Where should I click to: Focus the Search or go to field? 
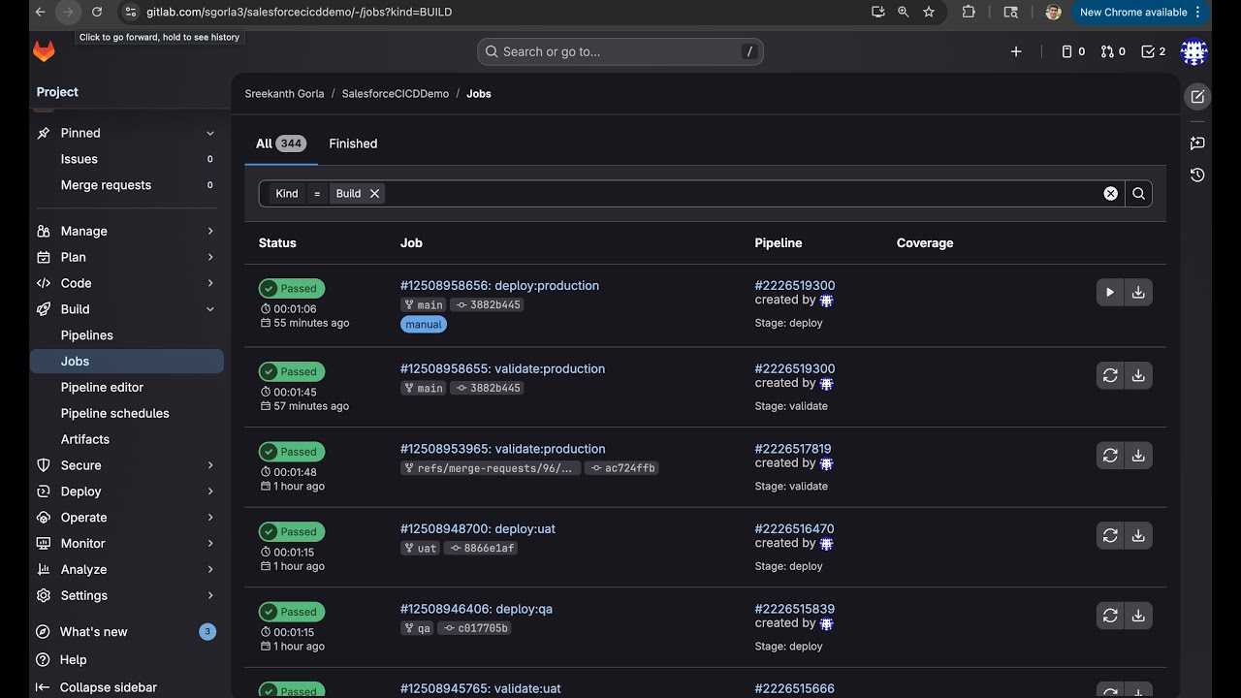(x=620, y=51)
